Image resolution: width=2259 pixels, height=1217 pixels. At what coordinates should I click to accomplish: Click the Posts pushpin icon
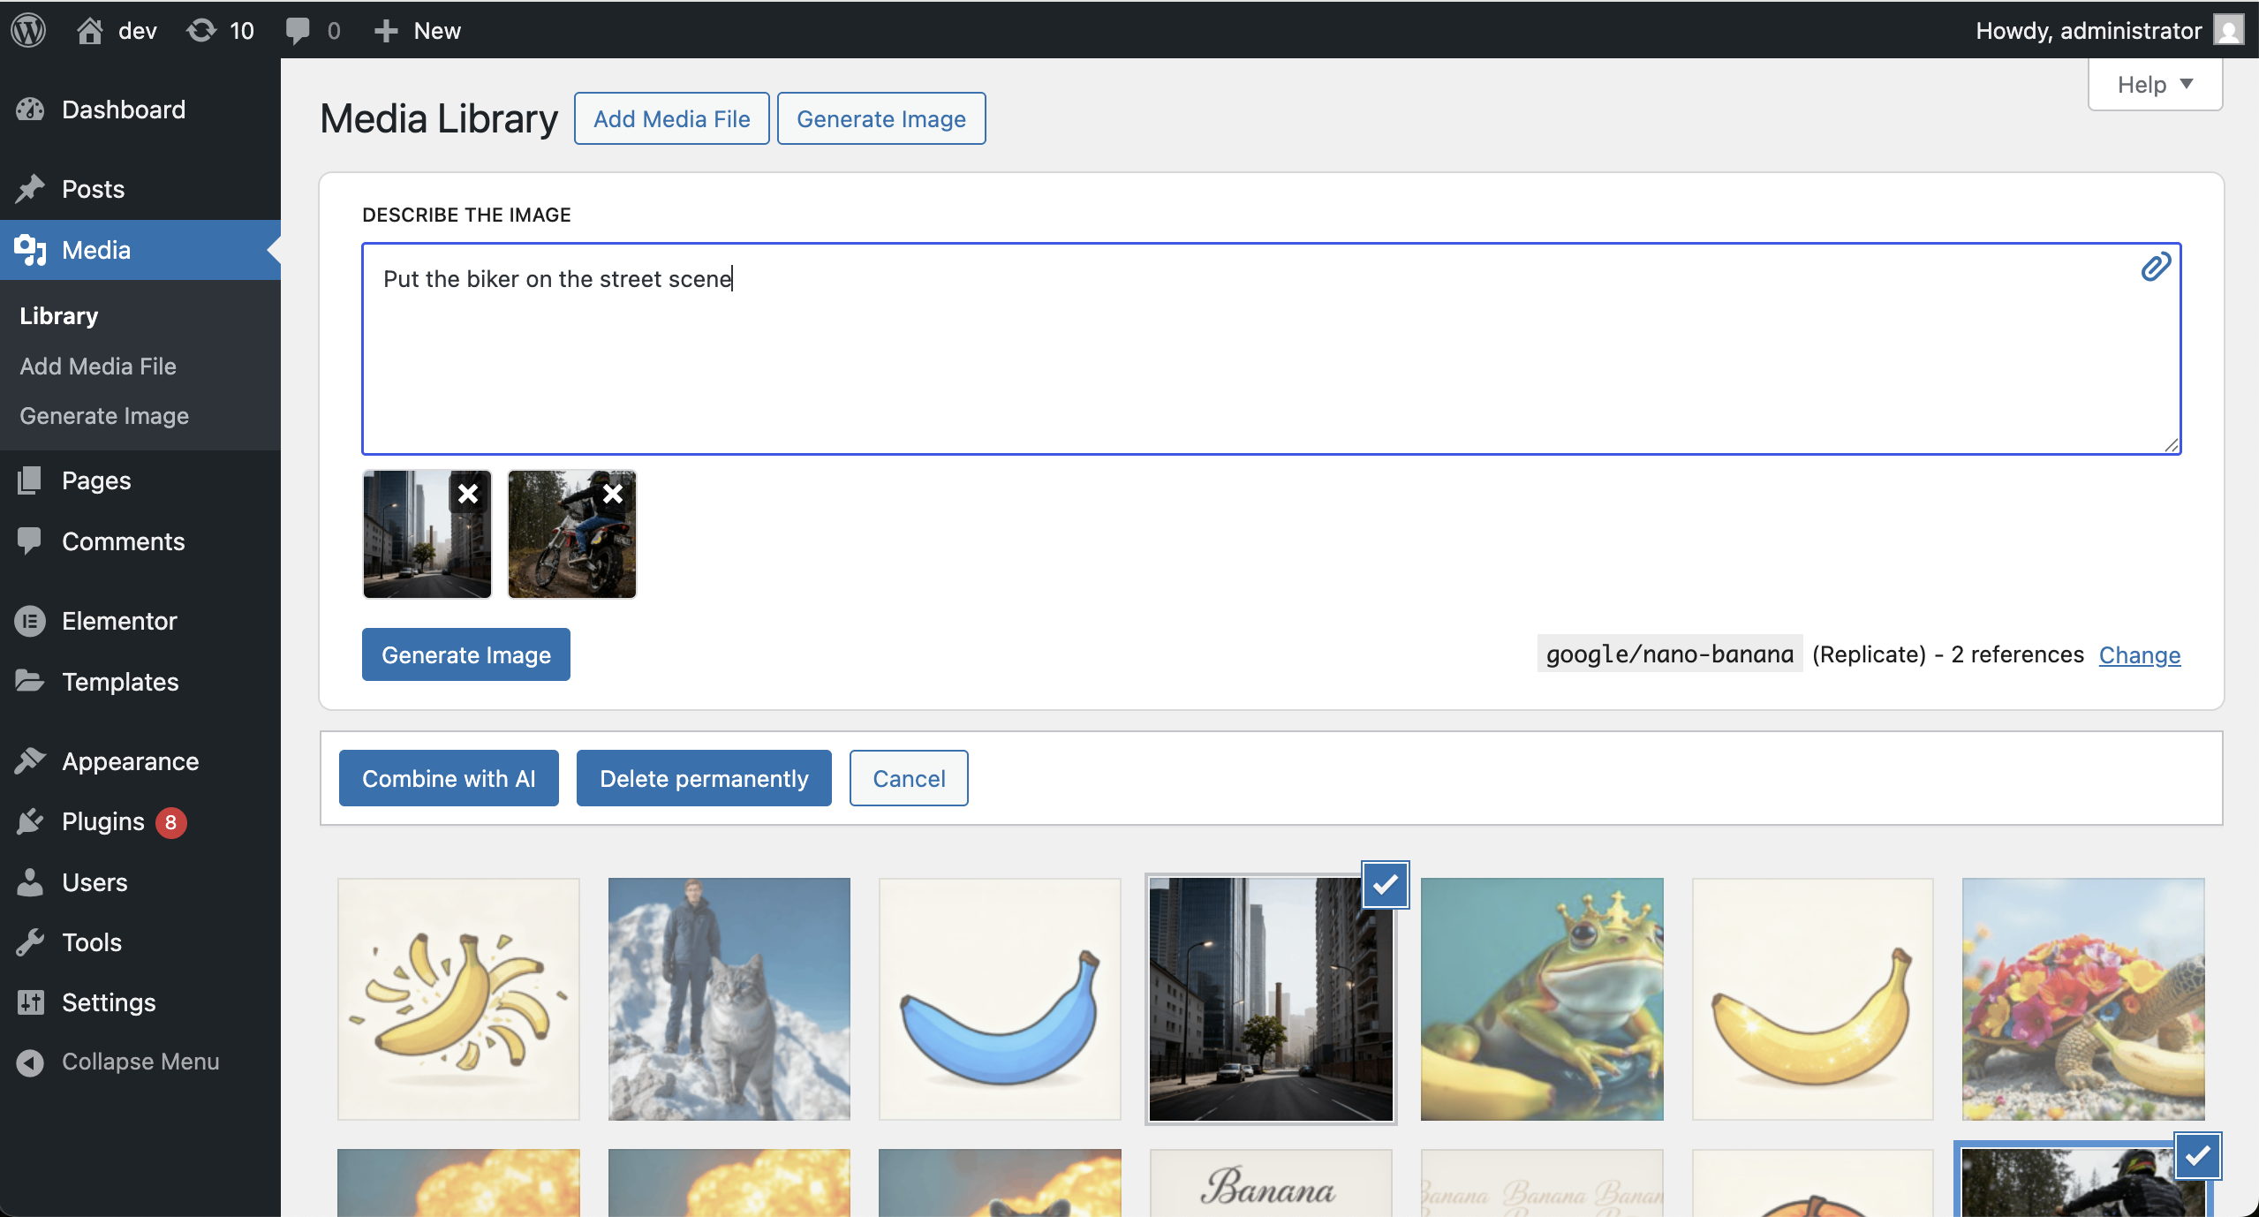pos(30,188)
